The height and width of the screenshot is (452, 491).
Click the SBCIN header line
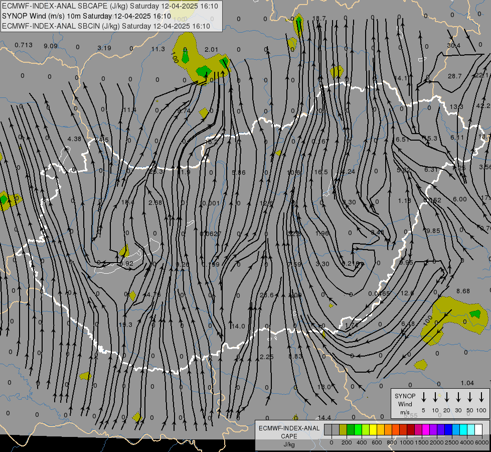coord(106,26)
